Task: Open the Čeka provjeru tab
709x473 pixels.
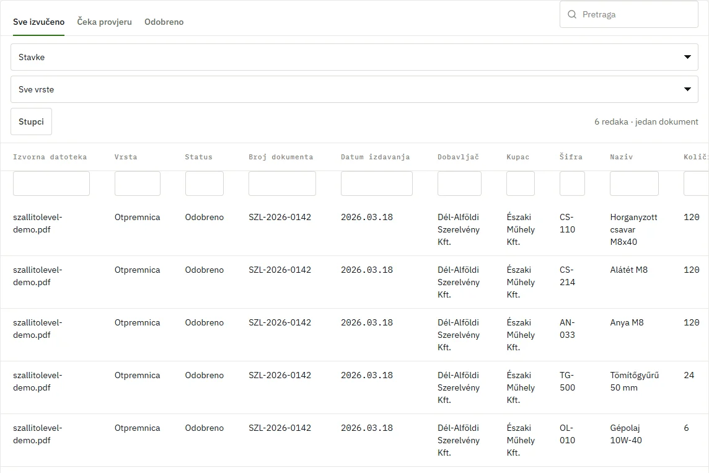Action: coord(105,22)
